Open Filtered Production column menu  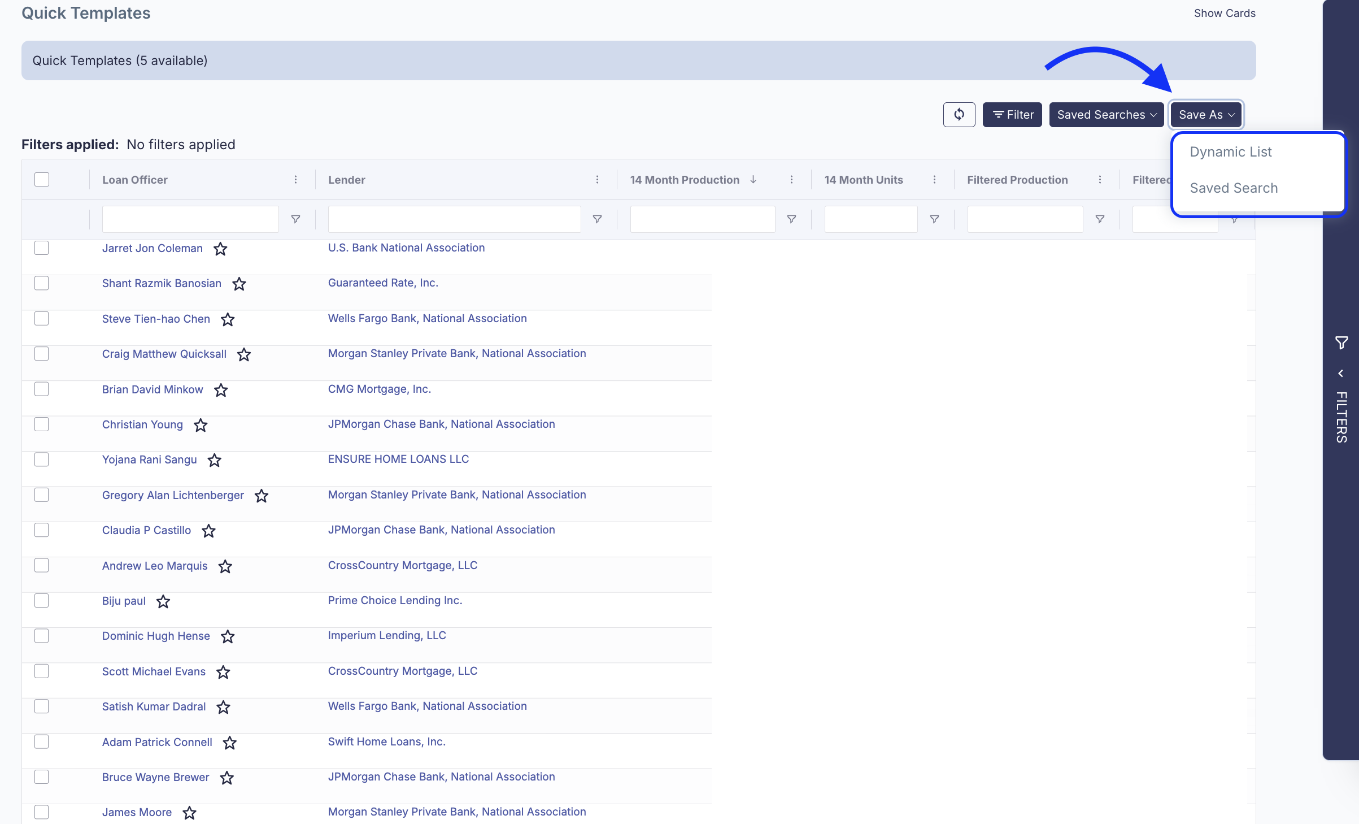click(x=1100, y=180)
